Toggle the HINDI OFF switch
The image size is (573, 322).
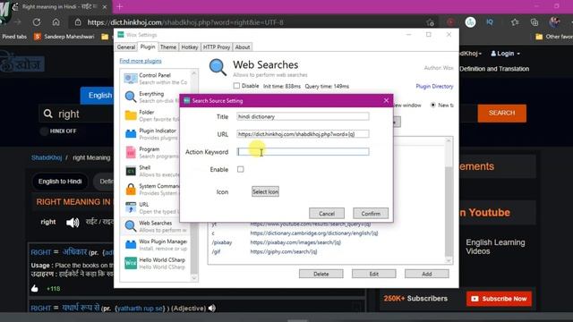[x=44, y=131]
